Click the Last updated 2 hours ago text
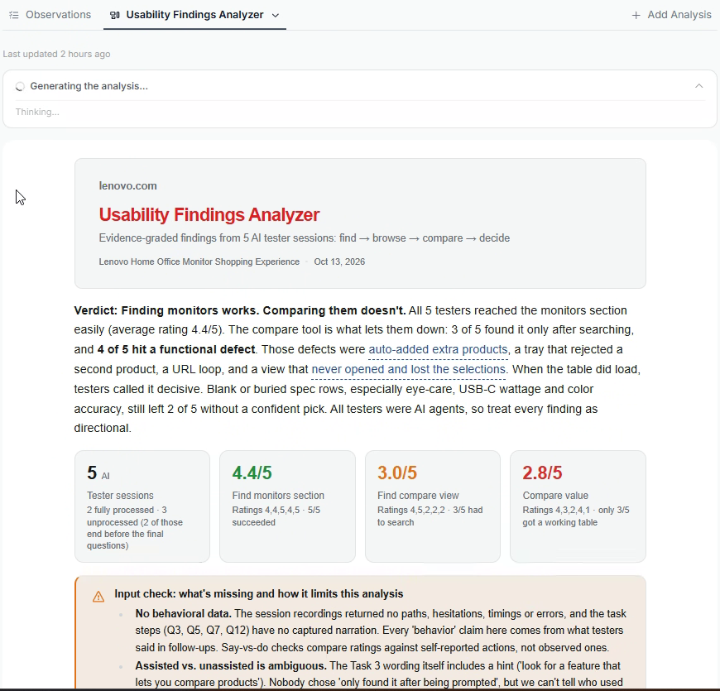This screenshot has width=720, height=691. pyautogui.click(x=56, y=54)
